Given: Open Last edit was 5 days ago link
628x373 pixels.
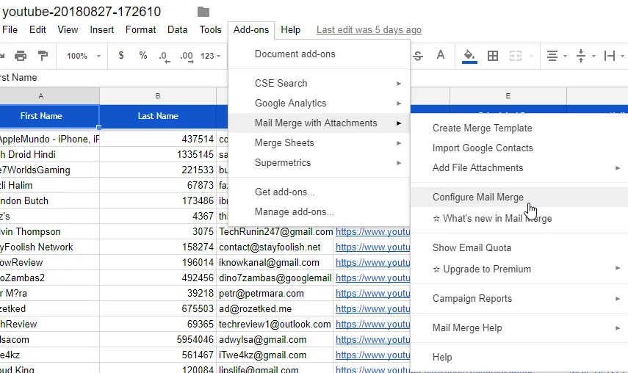Looking at the screenshot, I should coord(369,30).
